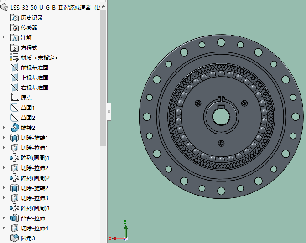The width and height of the screenshot is (306, 243).
Task: Click the panel collapse handle on the splitter
Action: [109, 112]
